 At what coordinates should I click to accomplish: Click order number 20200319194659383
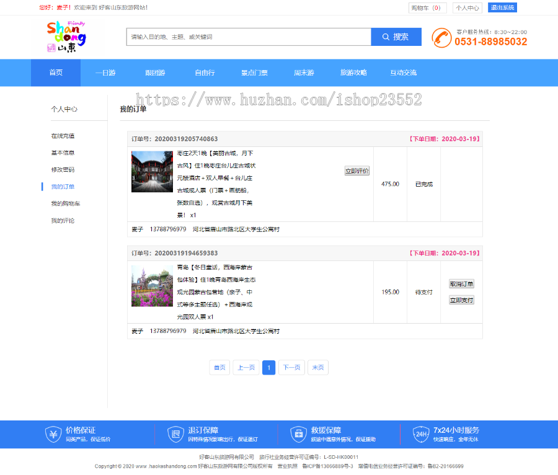(x=186, y=253)
